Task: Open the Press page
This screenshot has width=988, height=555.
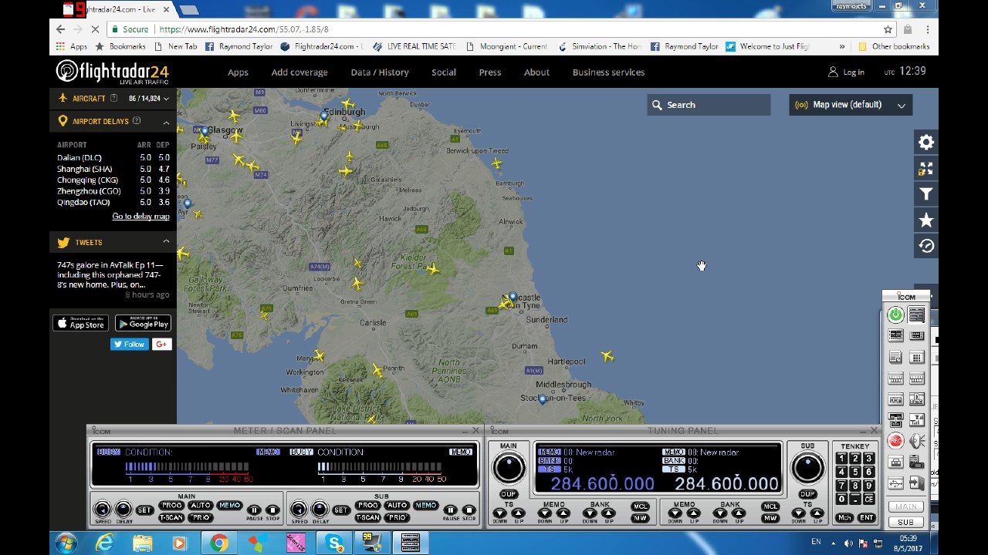Action: (x=490, y=72)
